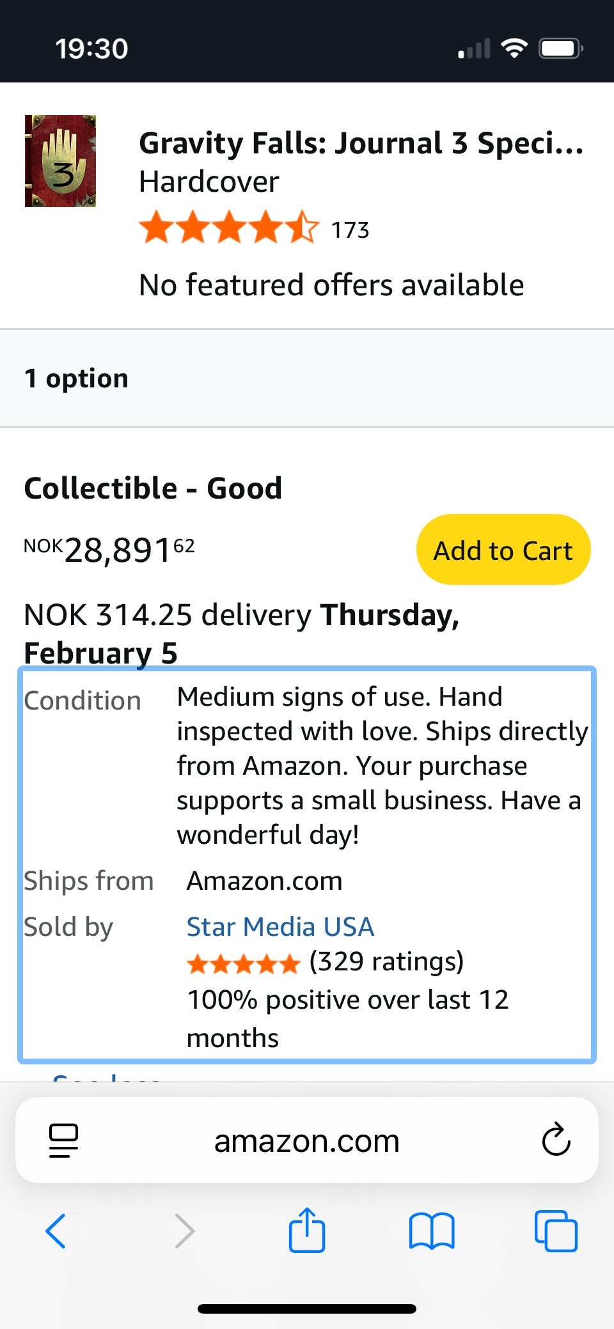Tap the 173 ratings count

pyautogui.click(x=350, y=230)
